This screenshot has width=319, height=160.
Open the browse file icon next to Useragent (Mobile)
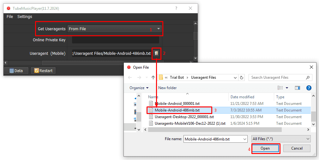tap(156, 53)
